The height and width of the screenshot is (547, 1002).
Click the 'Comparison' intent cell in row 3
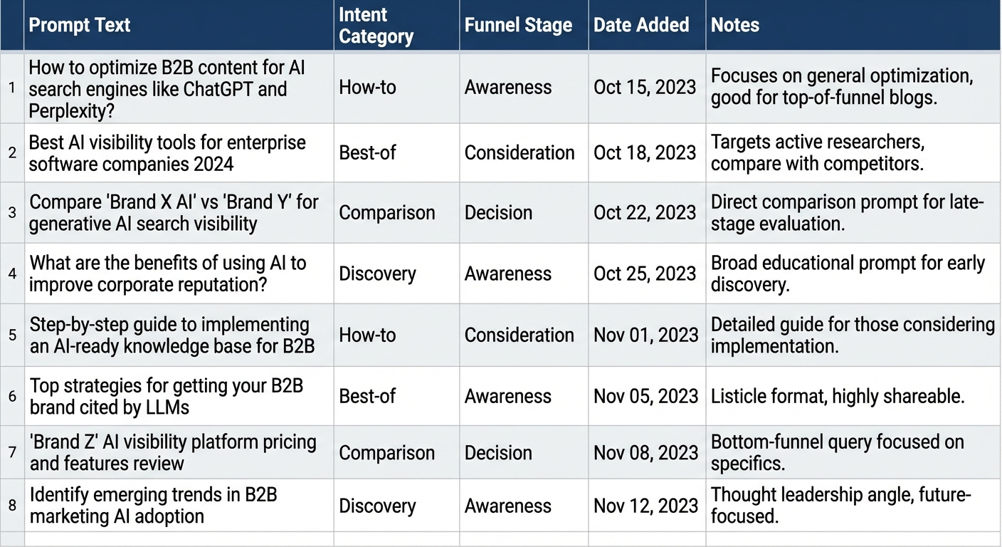click(x=386, y=213)
